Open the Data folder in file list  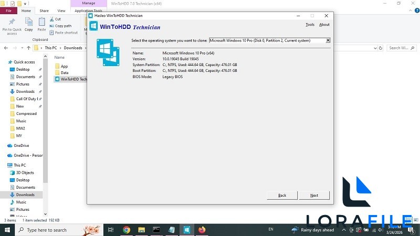coord(64,73)
